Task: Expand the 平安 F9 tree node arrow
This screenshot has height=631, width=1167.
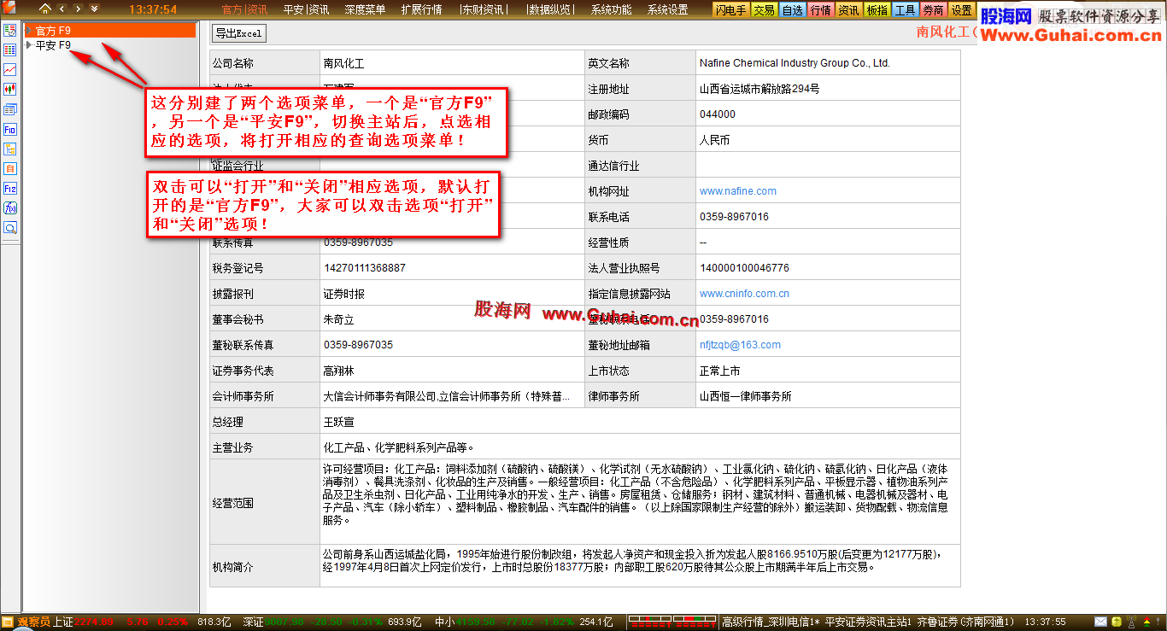Action: tap(29, 45)
